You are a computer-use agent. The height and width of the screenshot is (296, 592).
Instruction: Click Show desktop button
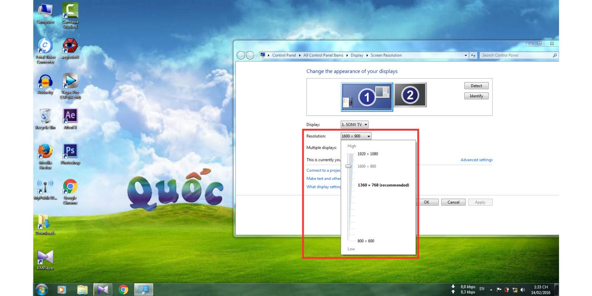556,290
